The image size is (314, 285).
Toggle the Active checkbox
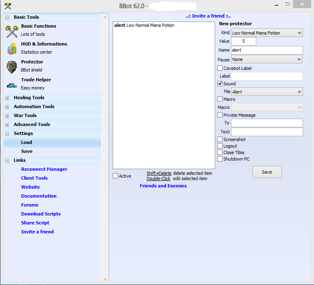pyautogui.click(x=116, y=176)
